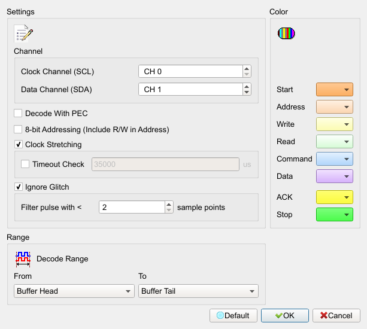Open the To Buffer Tail dropdown
Screen dimensions: 367x329
point(199,291)
